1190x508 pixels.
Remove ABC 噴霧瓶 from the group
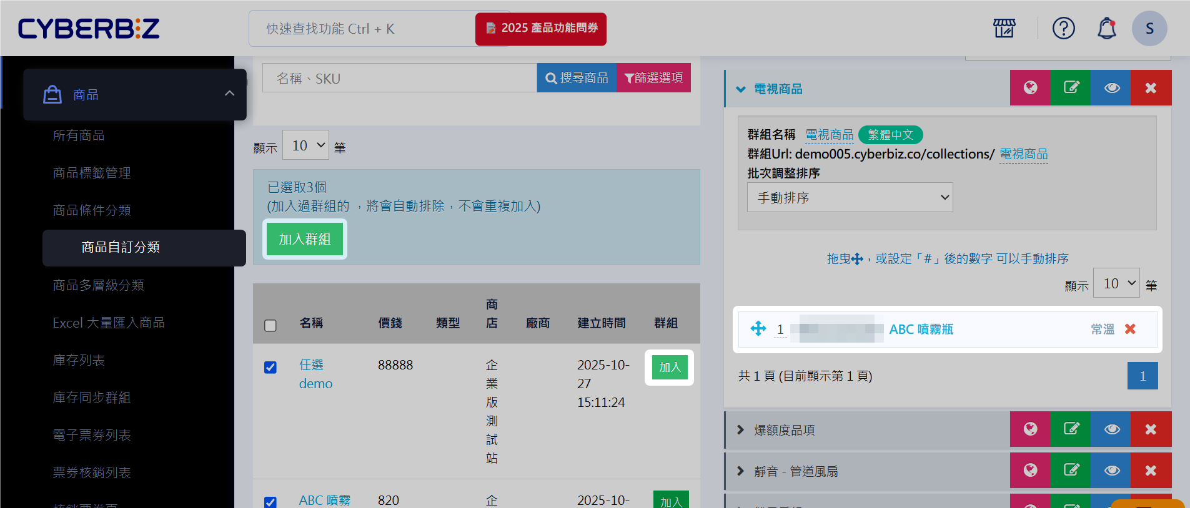[x=1130, y=329]
